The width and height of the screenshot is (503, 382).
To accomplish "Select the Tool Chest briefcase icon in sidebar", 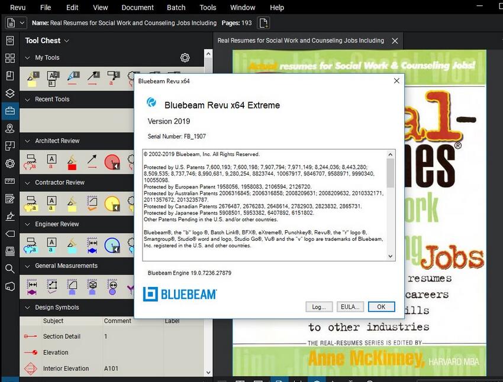I will click(x=10, y=110).
